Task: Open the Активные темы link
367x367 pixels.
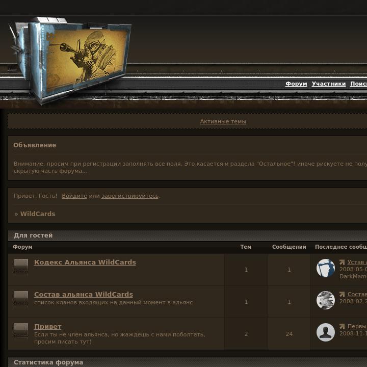Action: [223, 121]
